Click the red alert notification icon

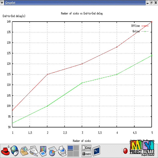(x=126, y=151)
